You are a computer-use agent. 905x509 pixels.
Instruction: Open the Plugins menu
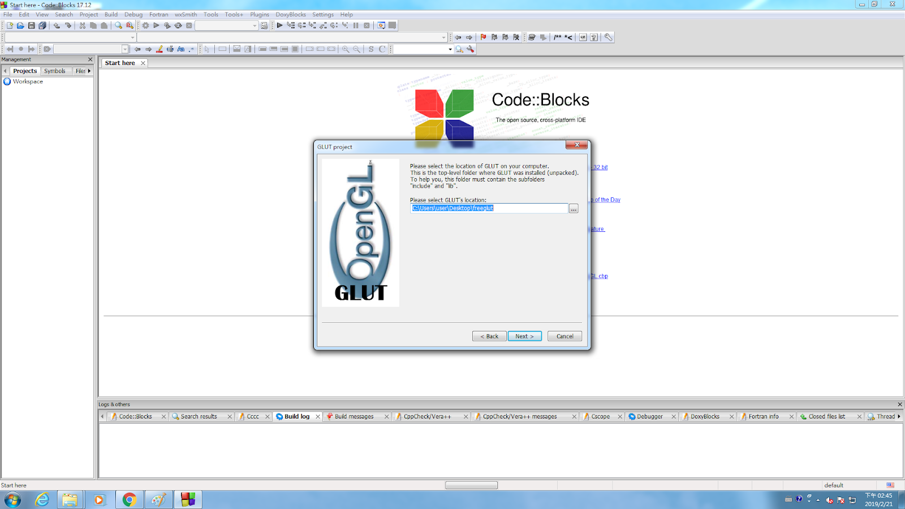pos(260,14)
